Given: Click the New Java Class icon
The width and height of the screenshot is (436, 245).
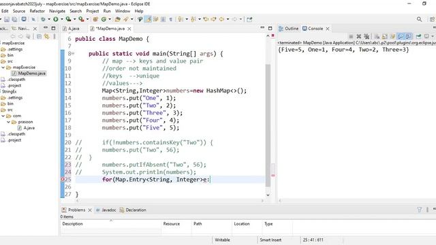Looking at the screenshot, I should point(104,19).
